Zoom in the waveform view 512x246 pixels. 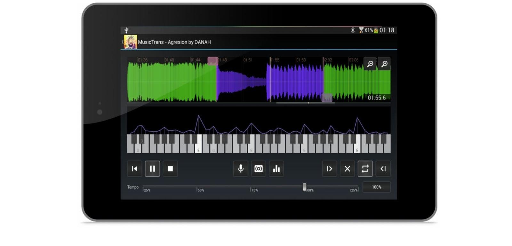click(384, 64)
